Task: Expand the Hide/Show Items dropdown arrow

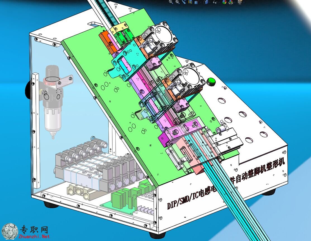Action: tap(219, 2)
